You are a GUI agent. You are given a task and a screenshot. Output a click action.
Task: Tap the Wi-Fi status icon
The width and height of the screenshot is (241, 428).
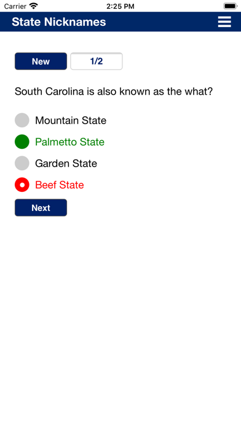pyautogui.click(x=34, y=6)
